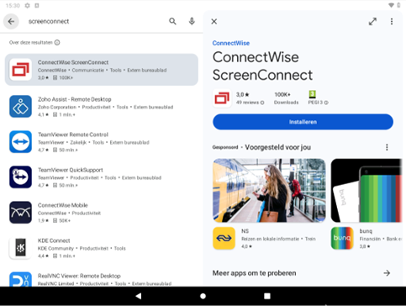Tap the '3,0' star rating in details
The width and height of the screenshot is (406, 306).
click(243, 94)
